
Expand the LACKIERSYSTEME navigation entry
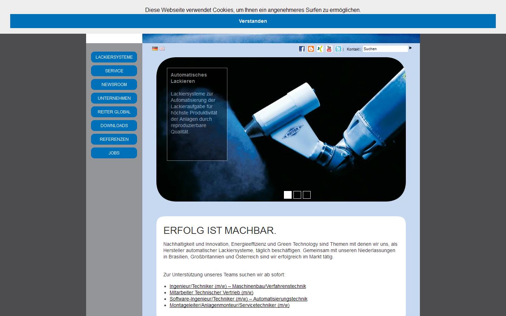114,57
